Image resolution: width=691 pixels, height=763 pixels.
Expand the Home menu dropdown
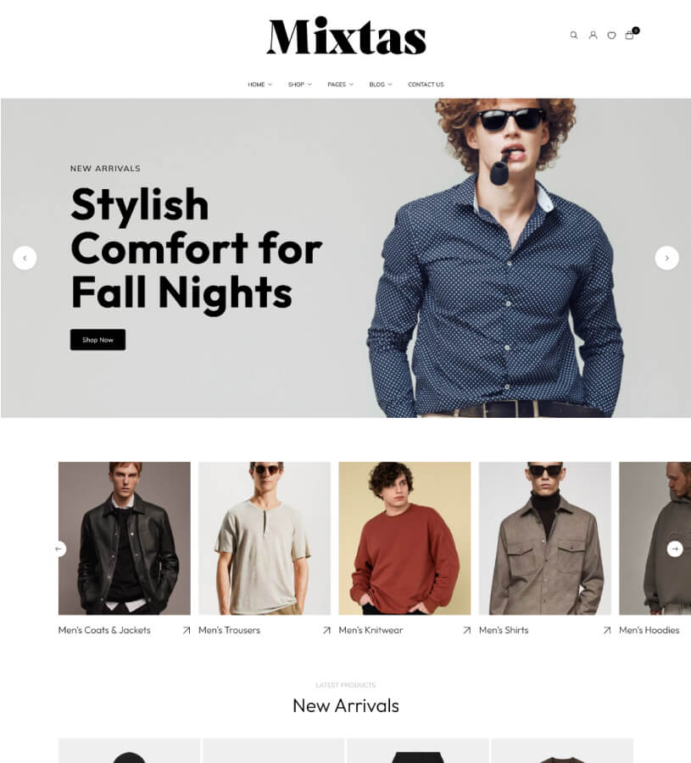coord(259,84)
